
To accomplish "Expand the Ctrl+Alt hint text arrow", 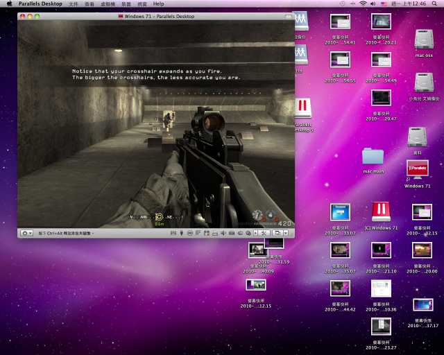I will [x=93, y=233].
